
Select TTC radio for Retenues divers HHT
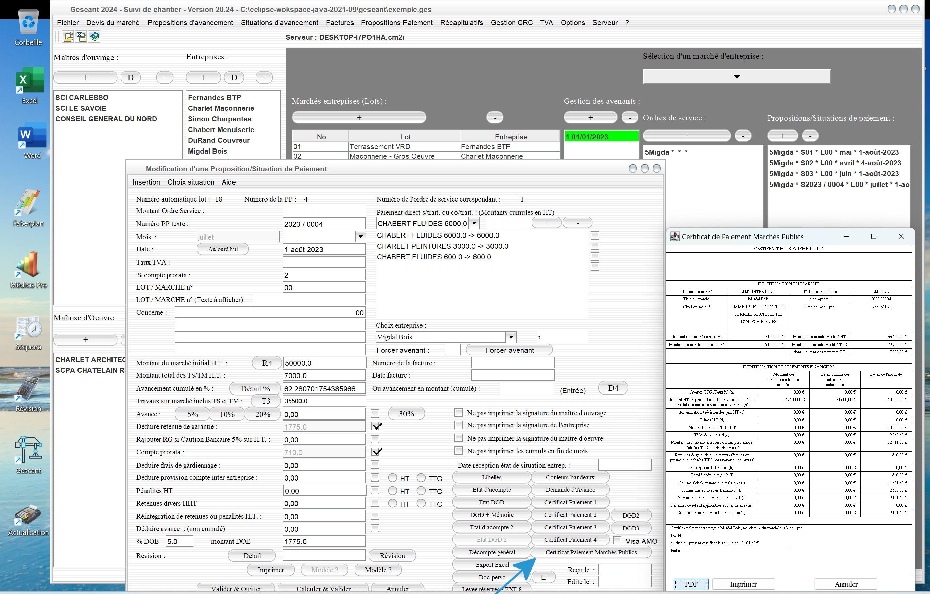421,503
